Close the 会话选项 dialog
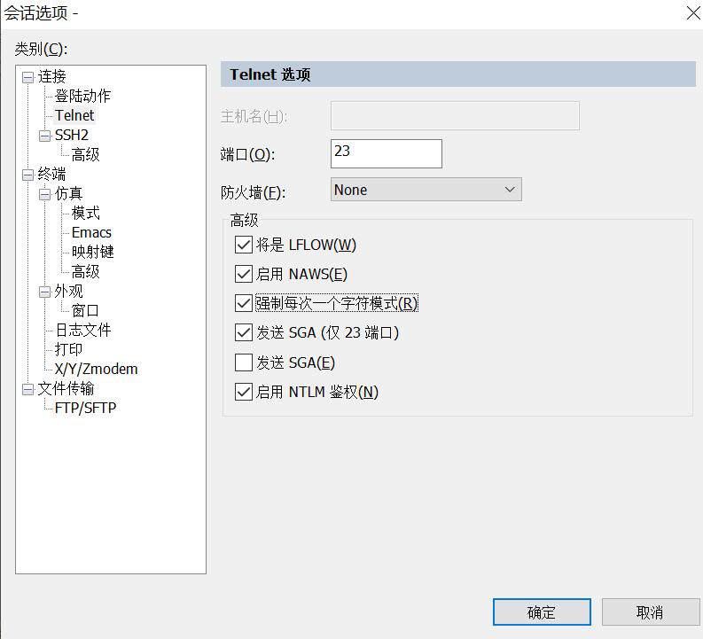The image size is (703, 639). pos(692,13)
